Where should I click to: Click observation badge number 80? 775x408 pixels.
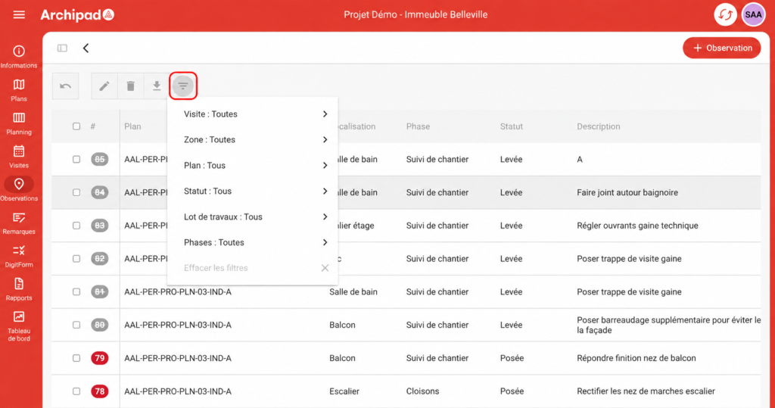(99, 325)
